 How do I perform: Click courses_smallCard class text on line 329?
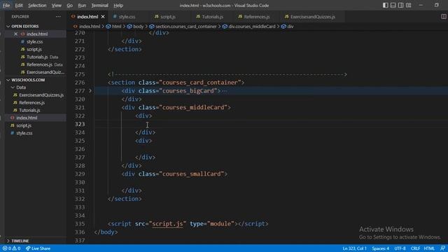pyautogui.click(x=193, y=174)
